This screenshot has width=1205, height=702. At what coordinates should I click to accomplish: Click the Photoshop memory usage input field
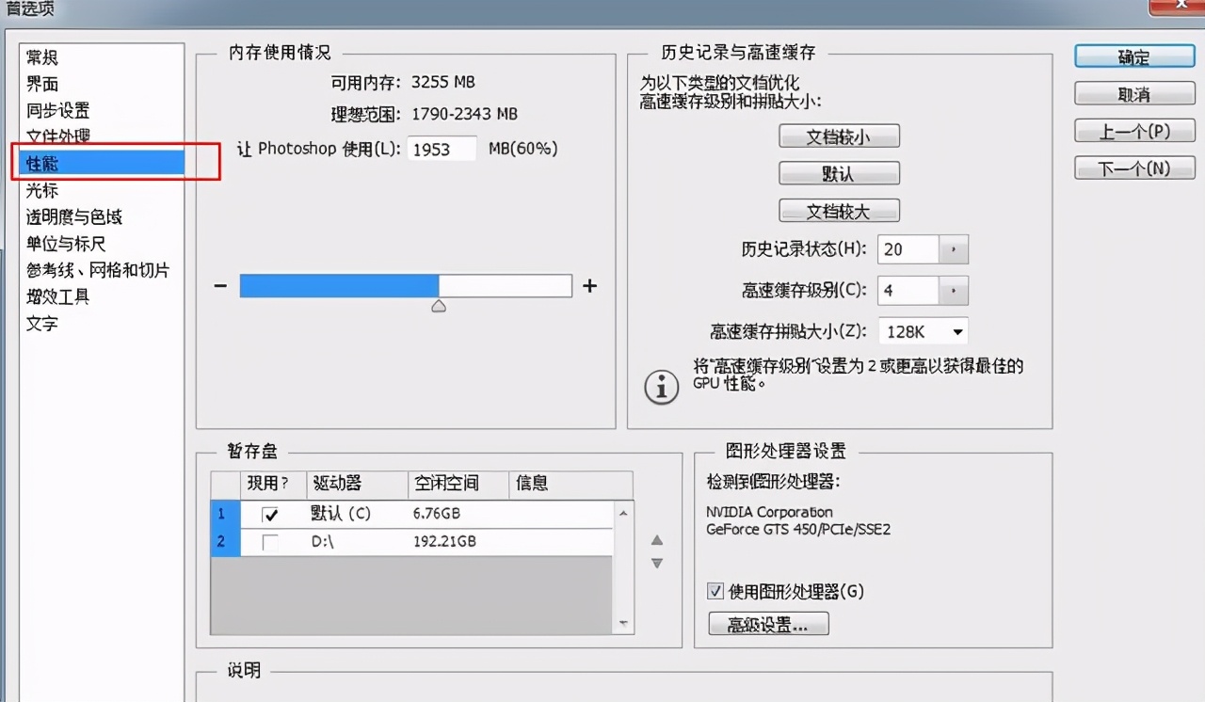click(x=442, y=148)
